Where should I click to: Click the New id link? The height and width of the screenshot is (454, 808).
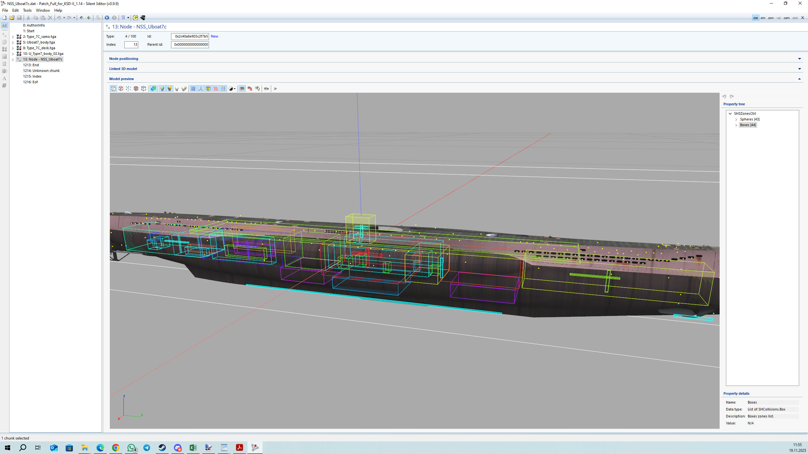[x=214, y=36]
